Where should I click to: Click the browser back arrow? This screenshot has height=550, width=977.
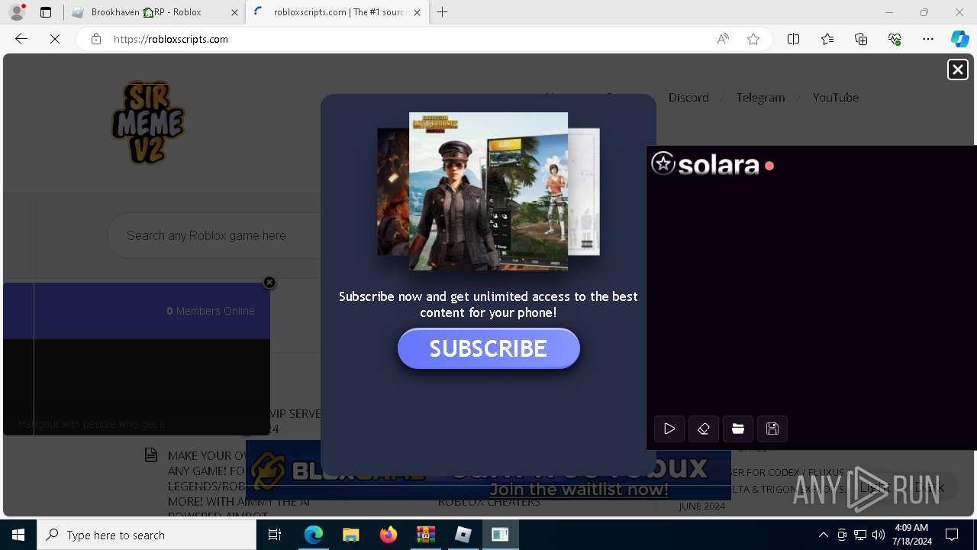pyautogui.click(x=21, y=39)
